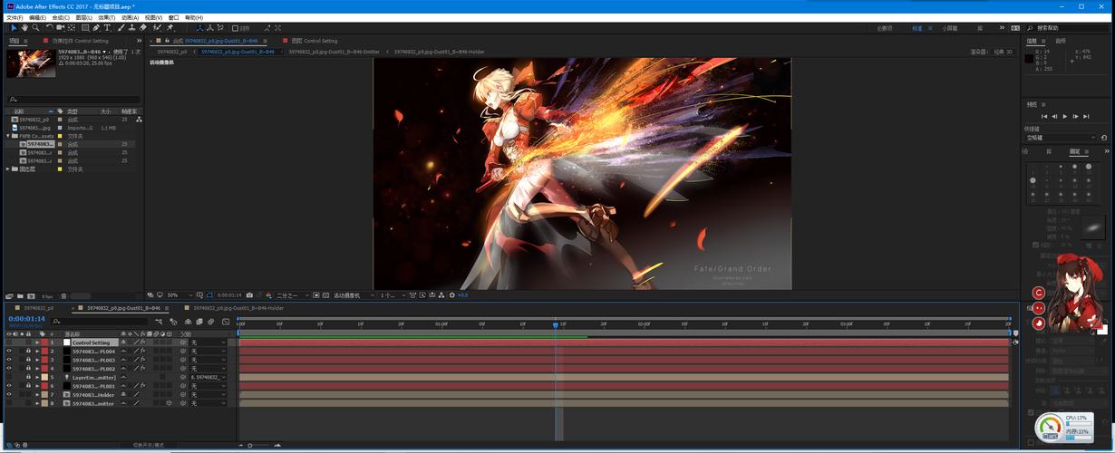Select the Zoom magnifier tool
This screenshot has height=453, width=1115.
tap(35, 28)
